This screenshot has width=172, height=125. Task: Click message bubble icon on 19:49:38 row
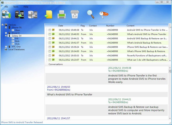[x=53, y=30]
